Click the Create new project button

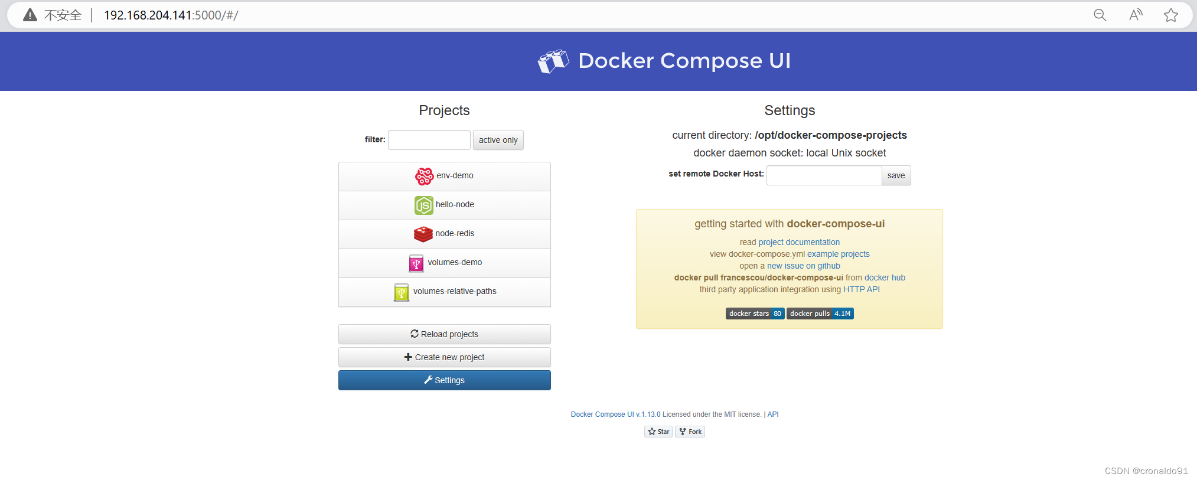pos(445,357)
